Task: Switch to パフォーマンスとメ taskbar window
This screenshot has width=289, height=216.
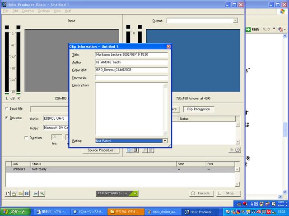Action: [x=89, y=212]
